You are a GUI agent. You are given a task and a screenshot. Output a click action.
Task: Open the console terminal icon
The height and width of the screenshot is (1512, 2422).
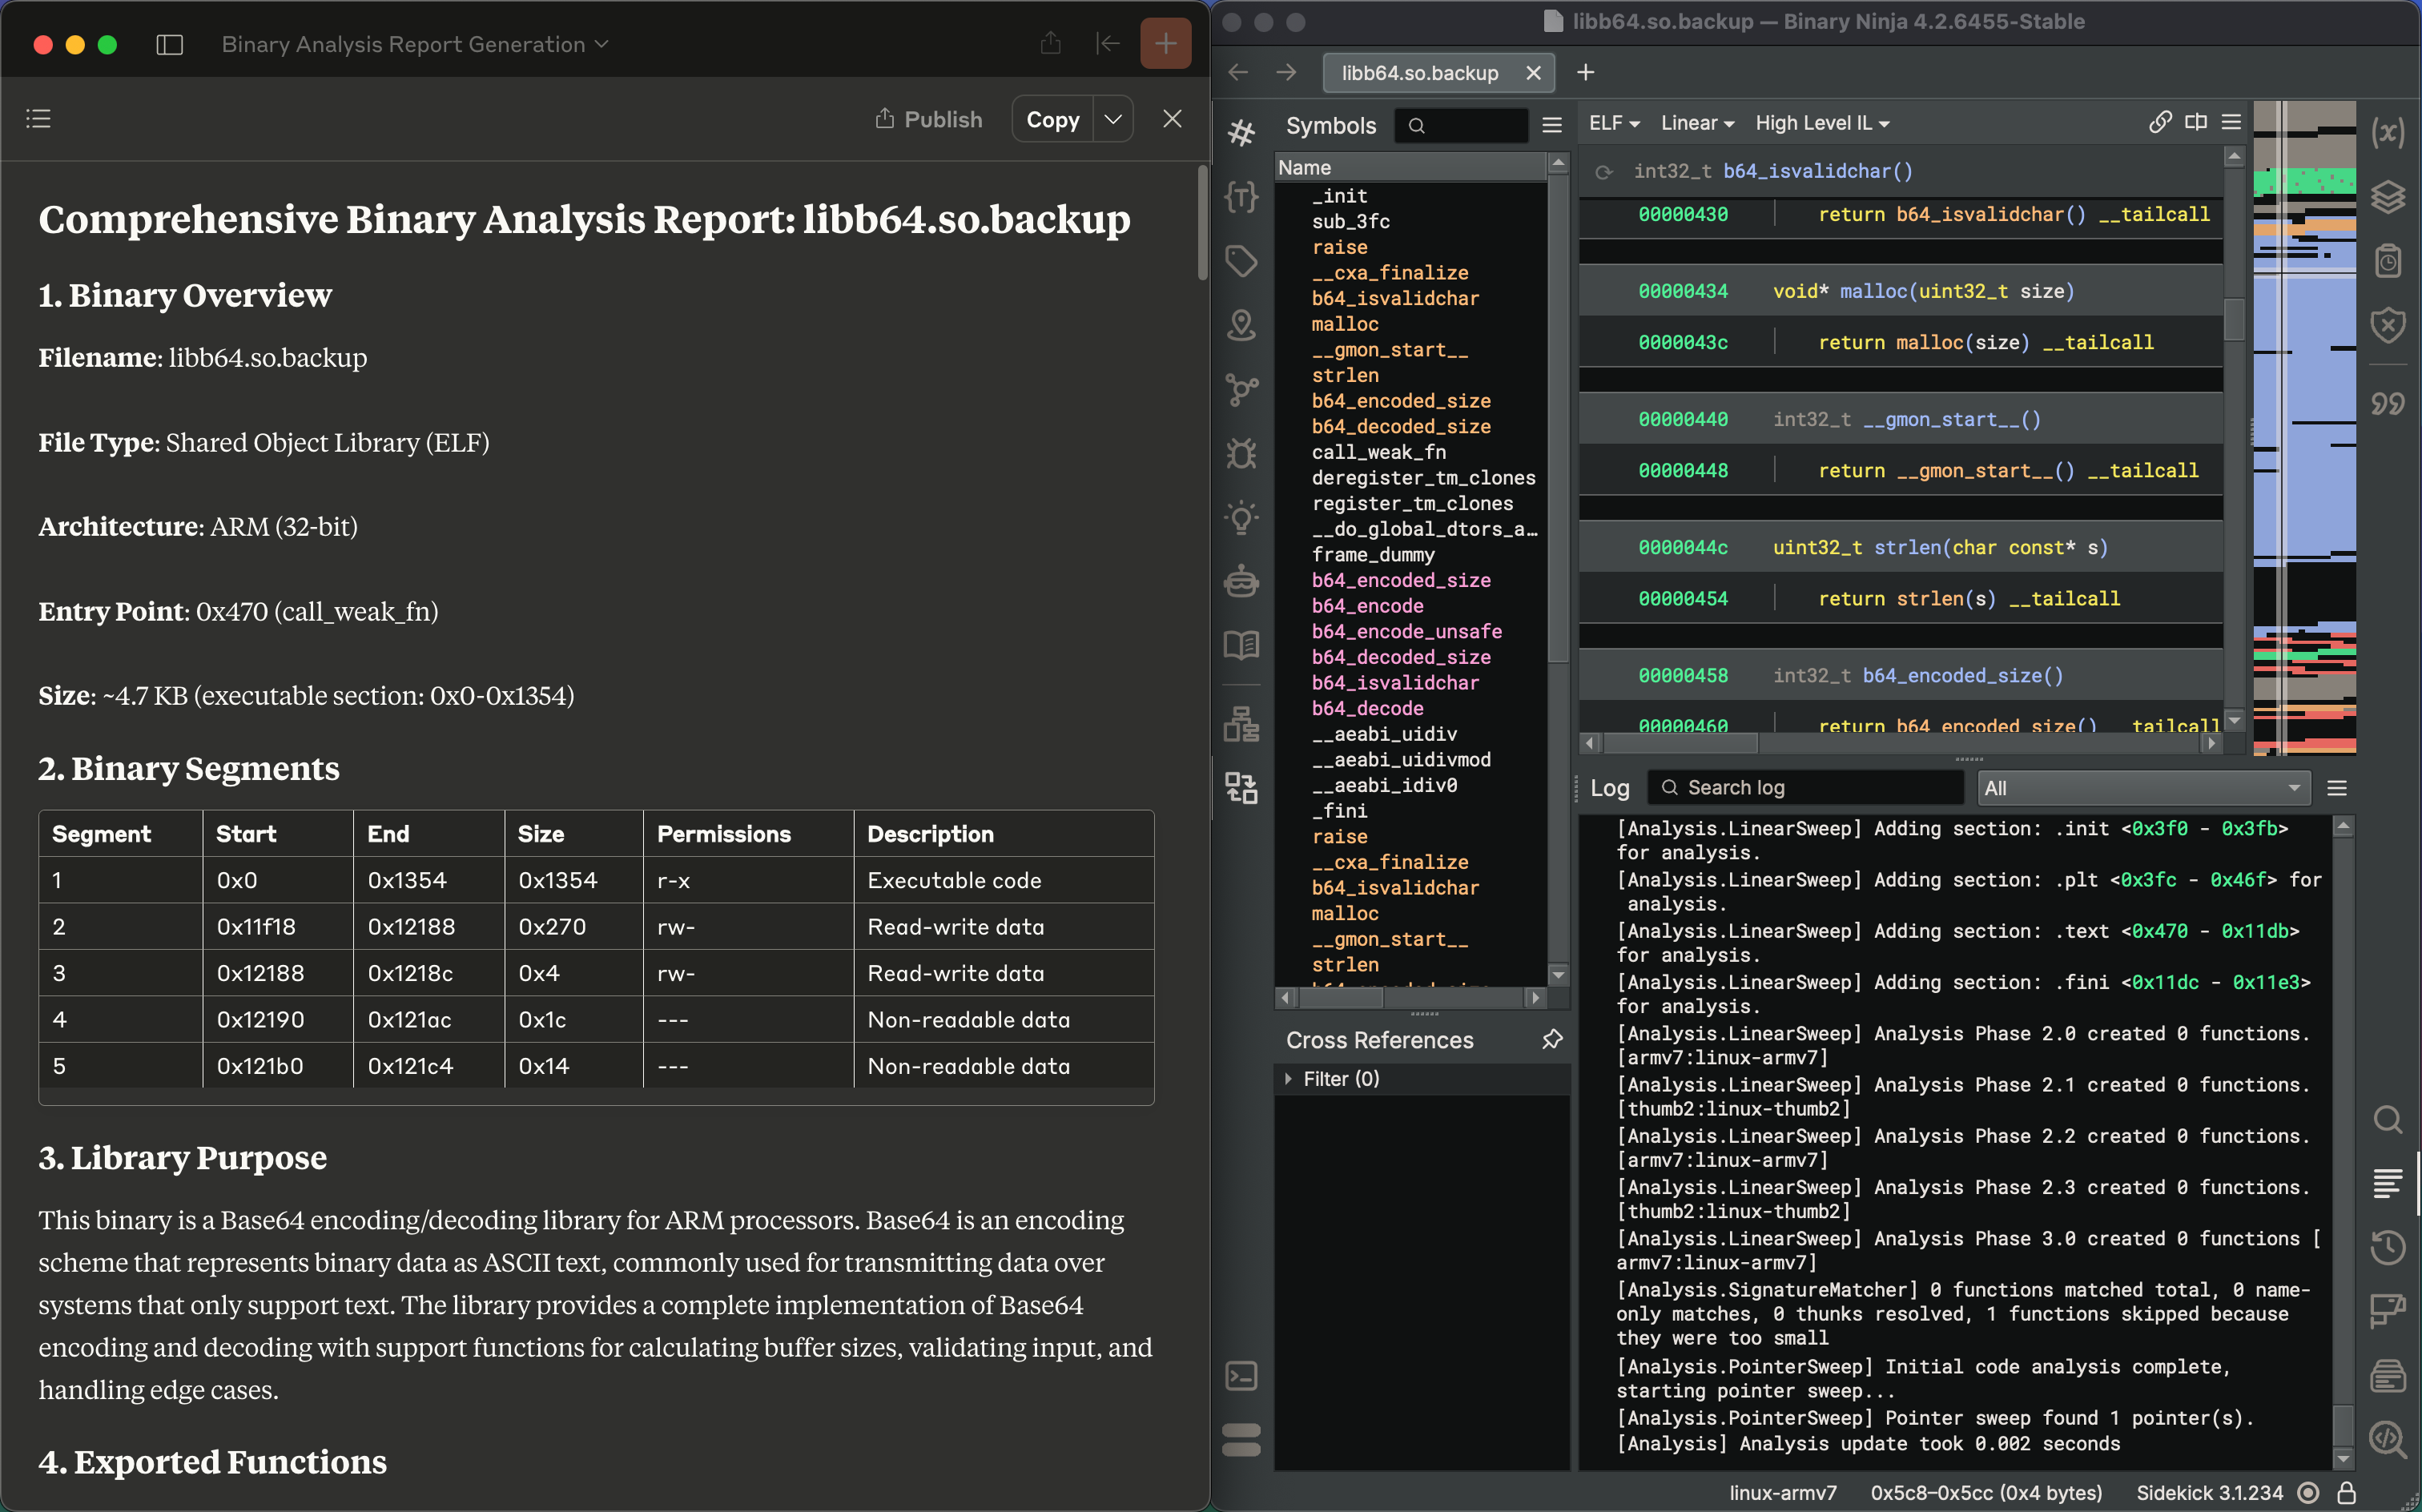(1241, 1376)
